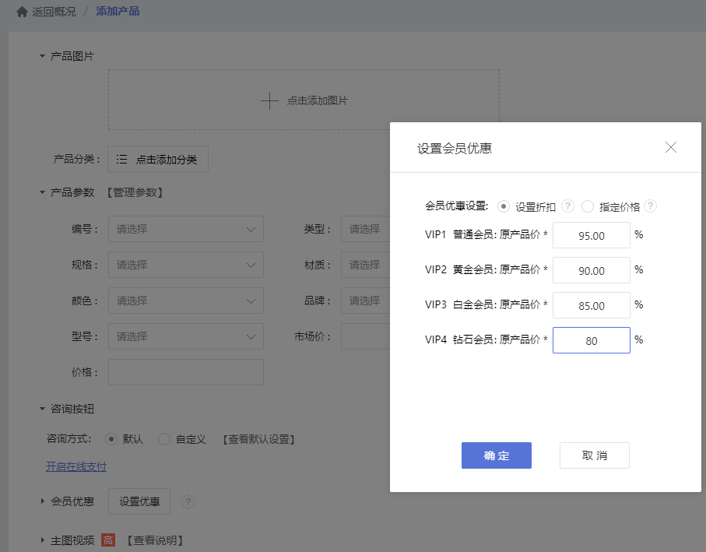Click the list icon in 点击添加分类 button

121,160
